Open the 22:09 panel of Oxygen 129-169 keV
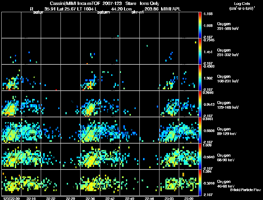This screenshot has width=263, height=200. [12, 104]
